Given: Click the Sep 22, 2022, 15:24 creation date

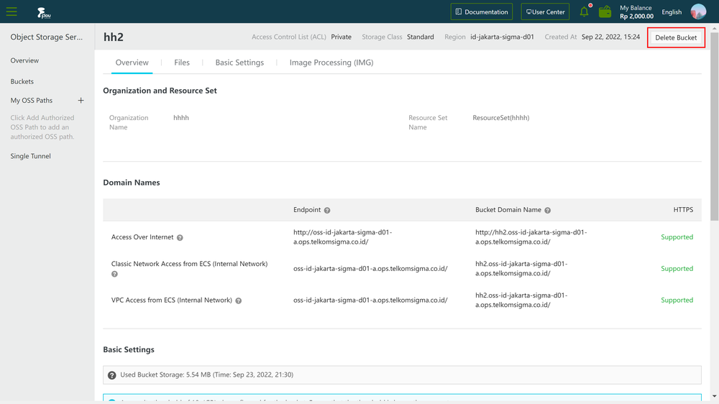Looking at the screenshot, I should [610, 37].
